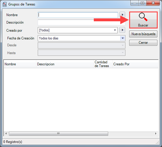Image resolution: width=162 pixels, height=147 pixels.
Task: Click the arrow button beside Creado por
Action: [x=122, y=30]
